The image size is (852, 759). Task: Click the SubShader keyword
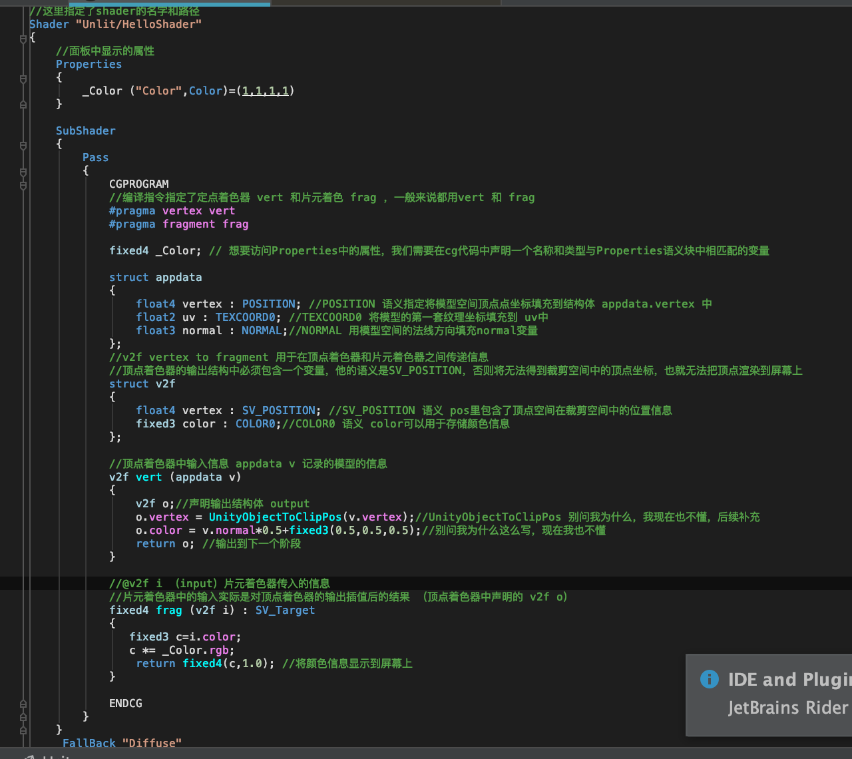pos(85,130)
